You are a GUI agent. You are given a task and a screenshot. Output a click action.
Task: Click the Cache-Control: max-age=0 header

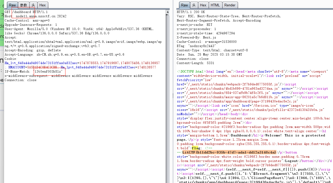click(x=27, y=20)
